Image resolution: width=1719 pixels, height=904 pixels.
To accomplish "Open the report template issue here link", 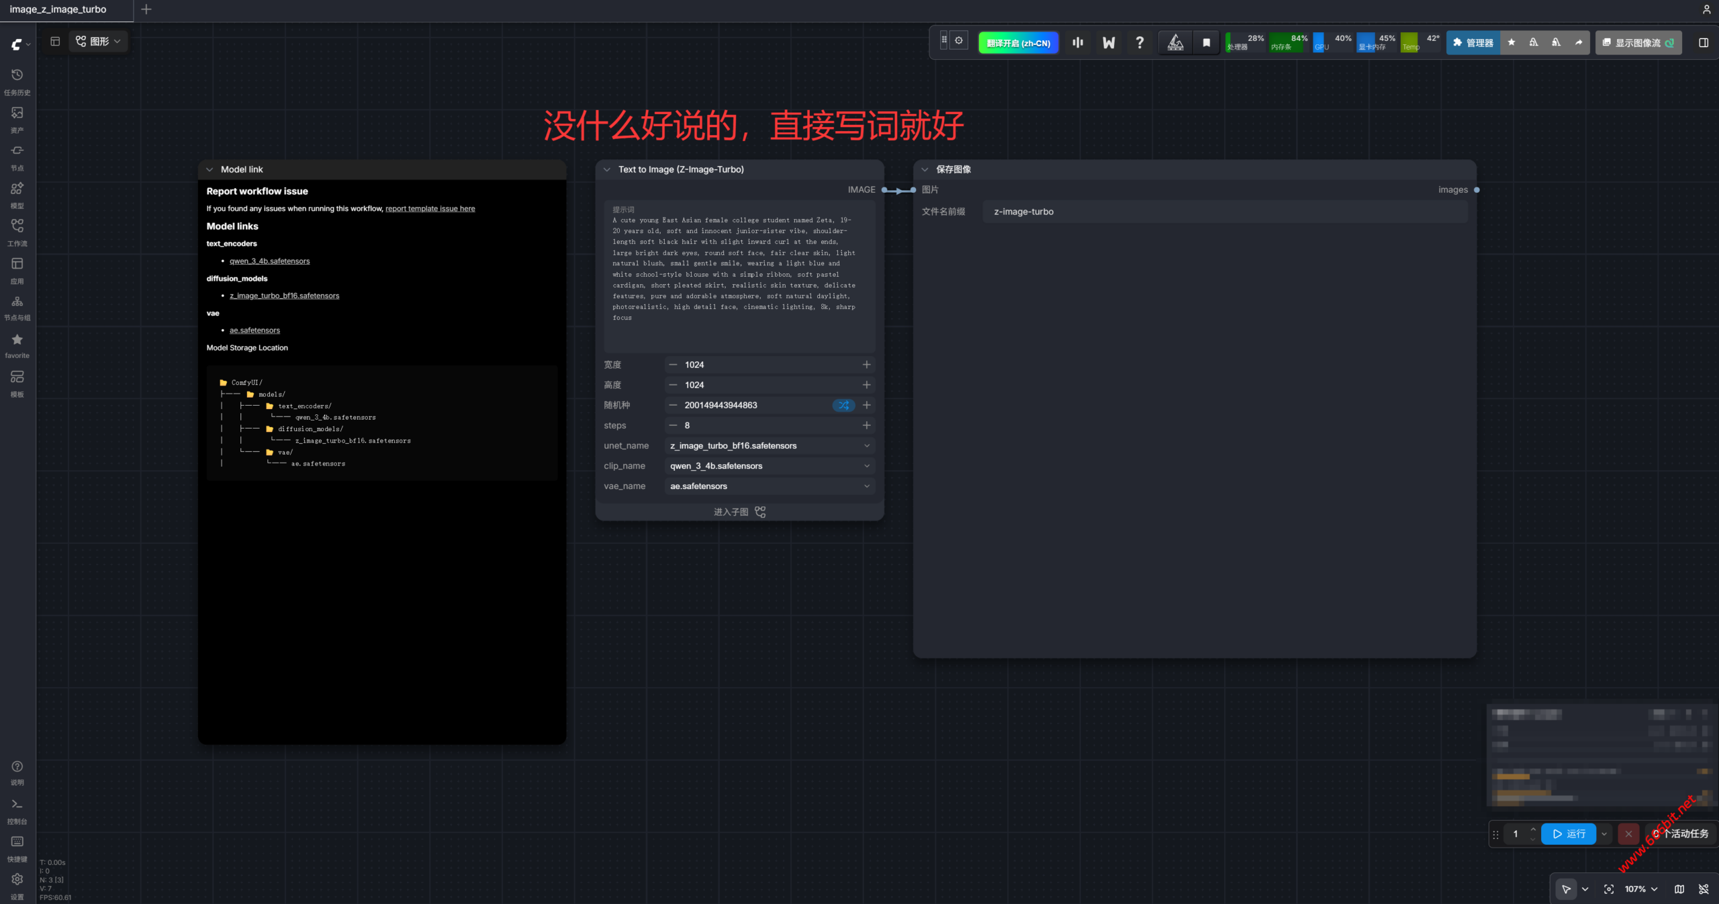I will coord(430,208).
